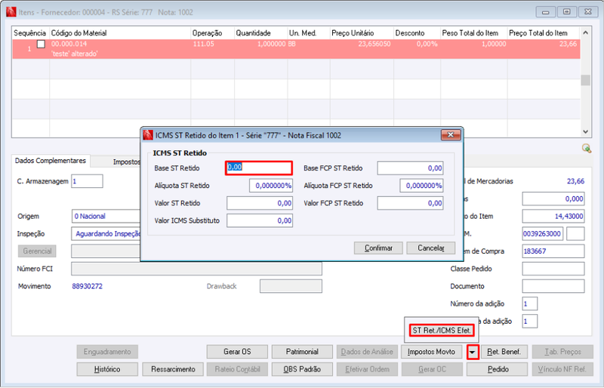Screen dimensions: 604x388
Task: Click the Valor FCP ST Retido field
Action: point(410,203)
